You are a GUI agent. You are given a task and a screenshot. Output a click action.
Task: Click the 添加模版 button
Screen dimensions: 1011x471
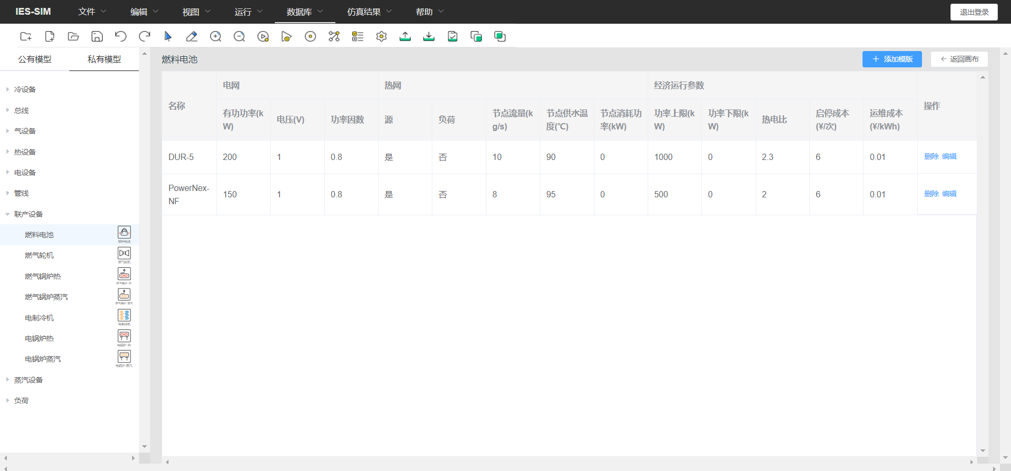(x=892, y=59)
